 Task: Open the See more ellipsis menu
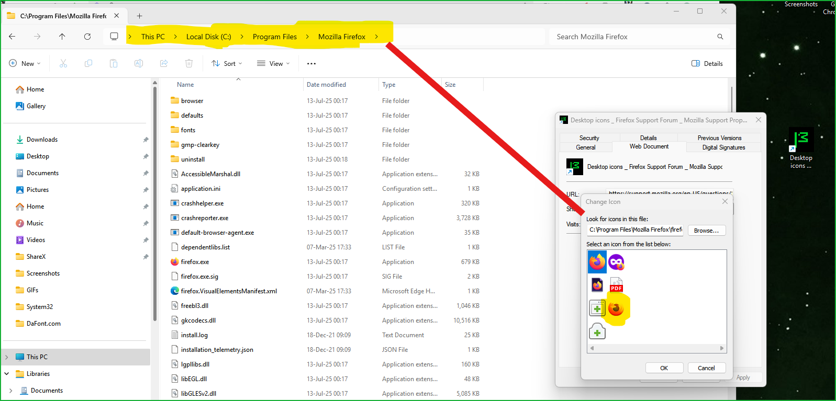point(311,63)
